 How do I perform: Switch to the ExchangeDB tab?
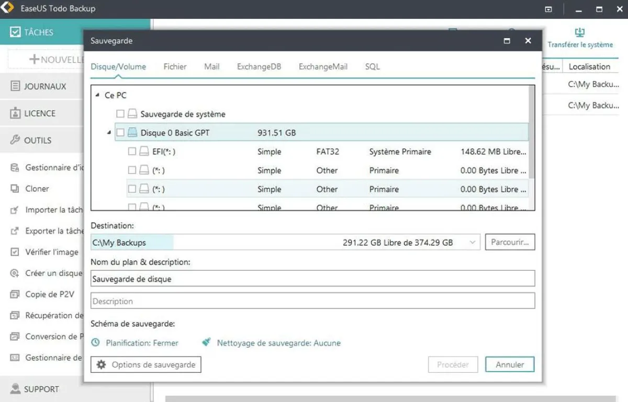(259, 67)
